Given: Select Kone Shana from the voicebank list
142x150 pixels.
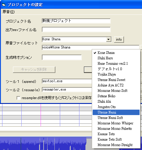Looking at the screenshot, I should click(x=116, y=53).
